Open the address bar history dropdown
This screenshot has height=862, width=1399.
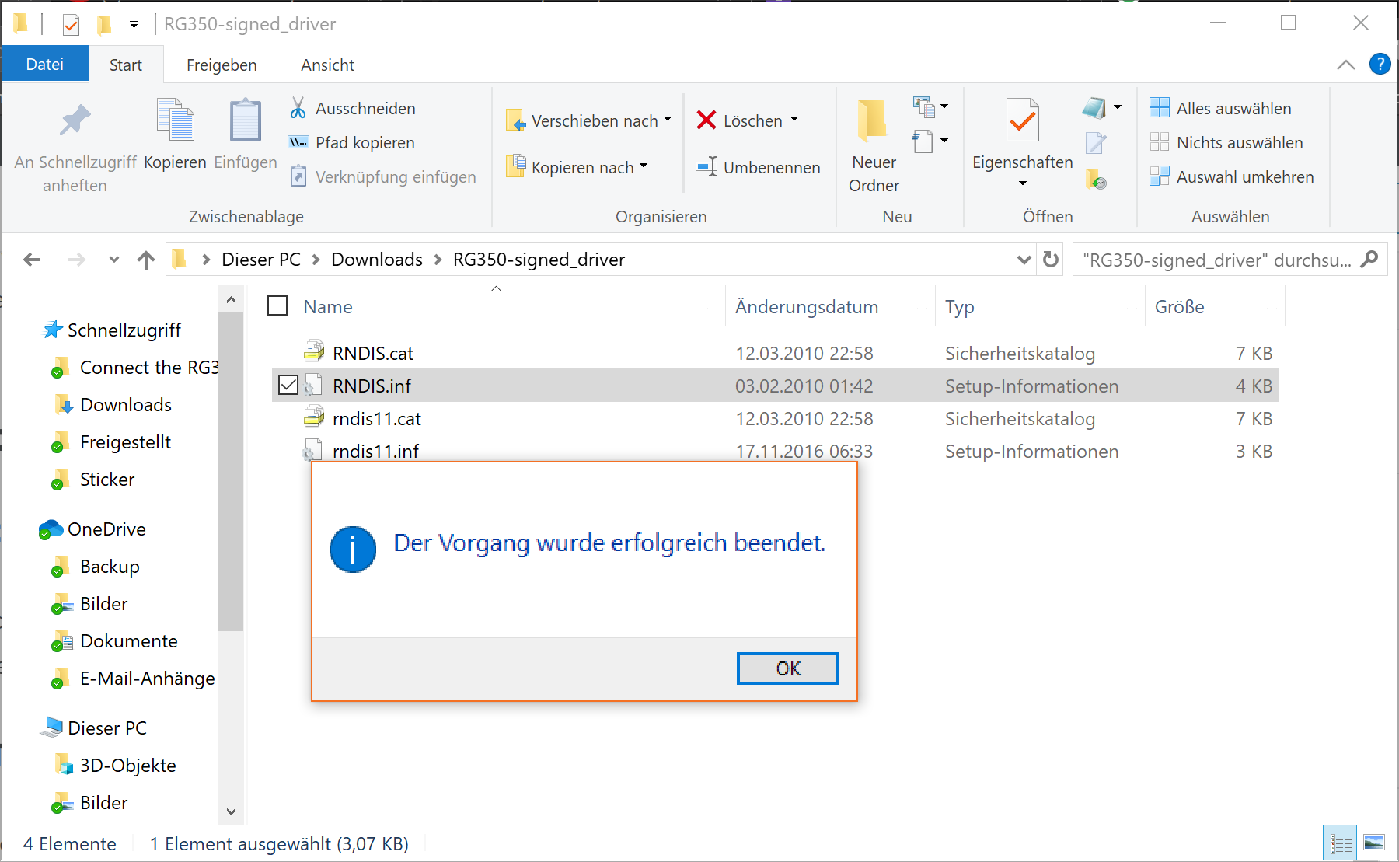[1024, 260]
